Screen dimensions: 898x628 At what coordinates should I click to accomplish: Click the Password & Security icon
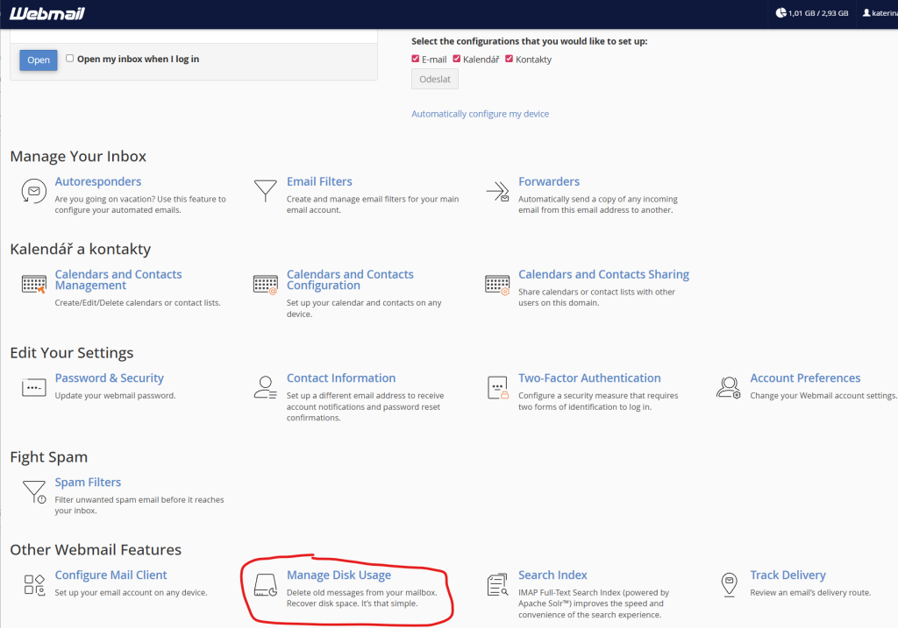coord(34,387)
